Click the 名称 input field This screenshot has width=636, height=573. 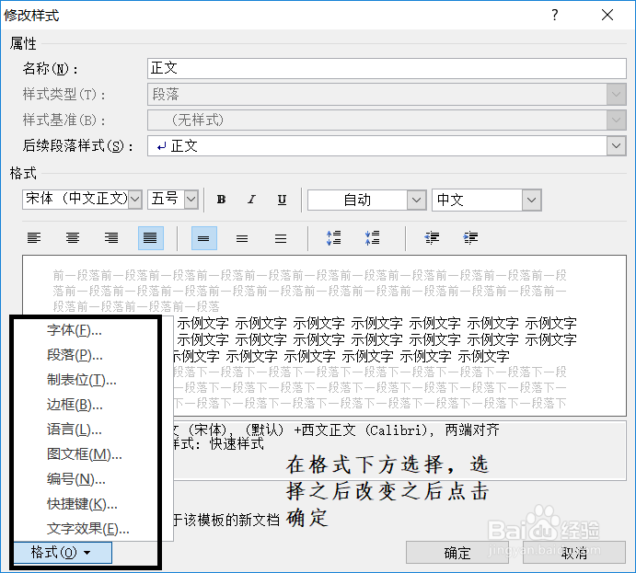pyautogui.click(x=387, y=68)
